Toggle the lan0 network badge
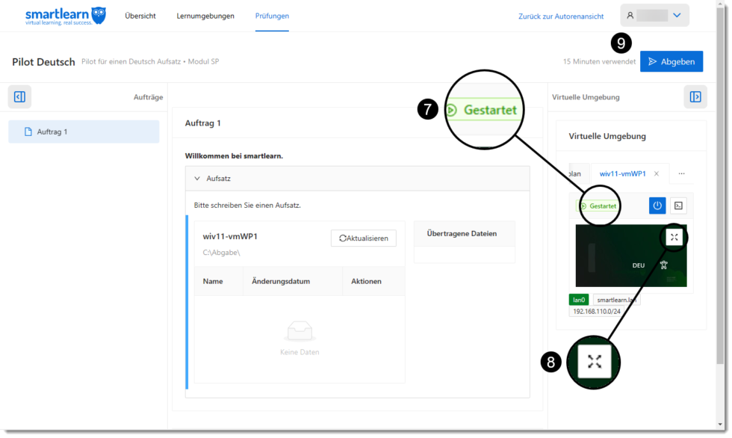The width and height of the screenshot is (732, 438). coord(579,299)
